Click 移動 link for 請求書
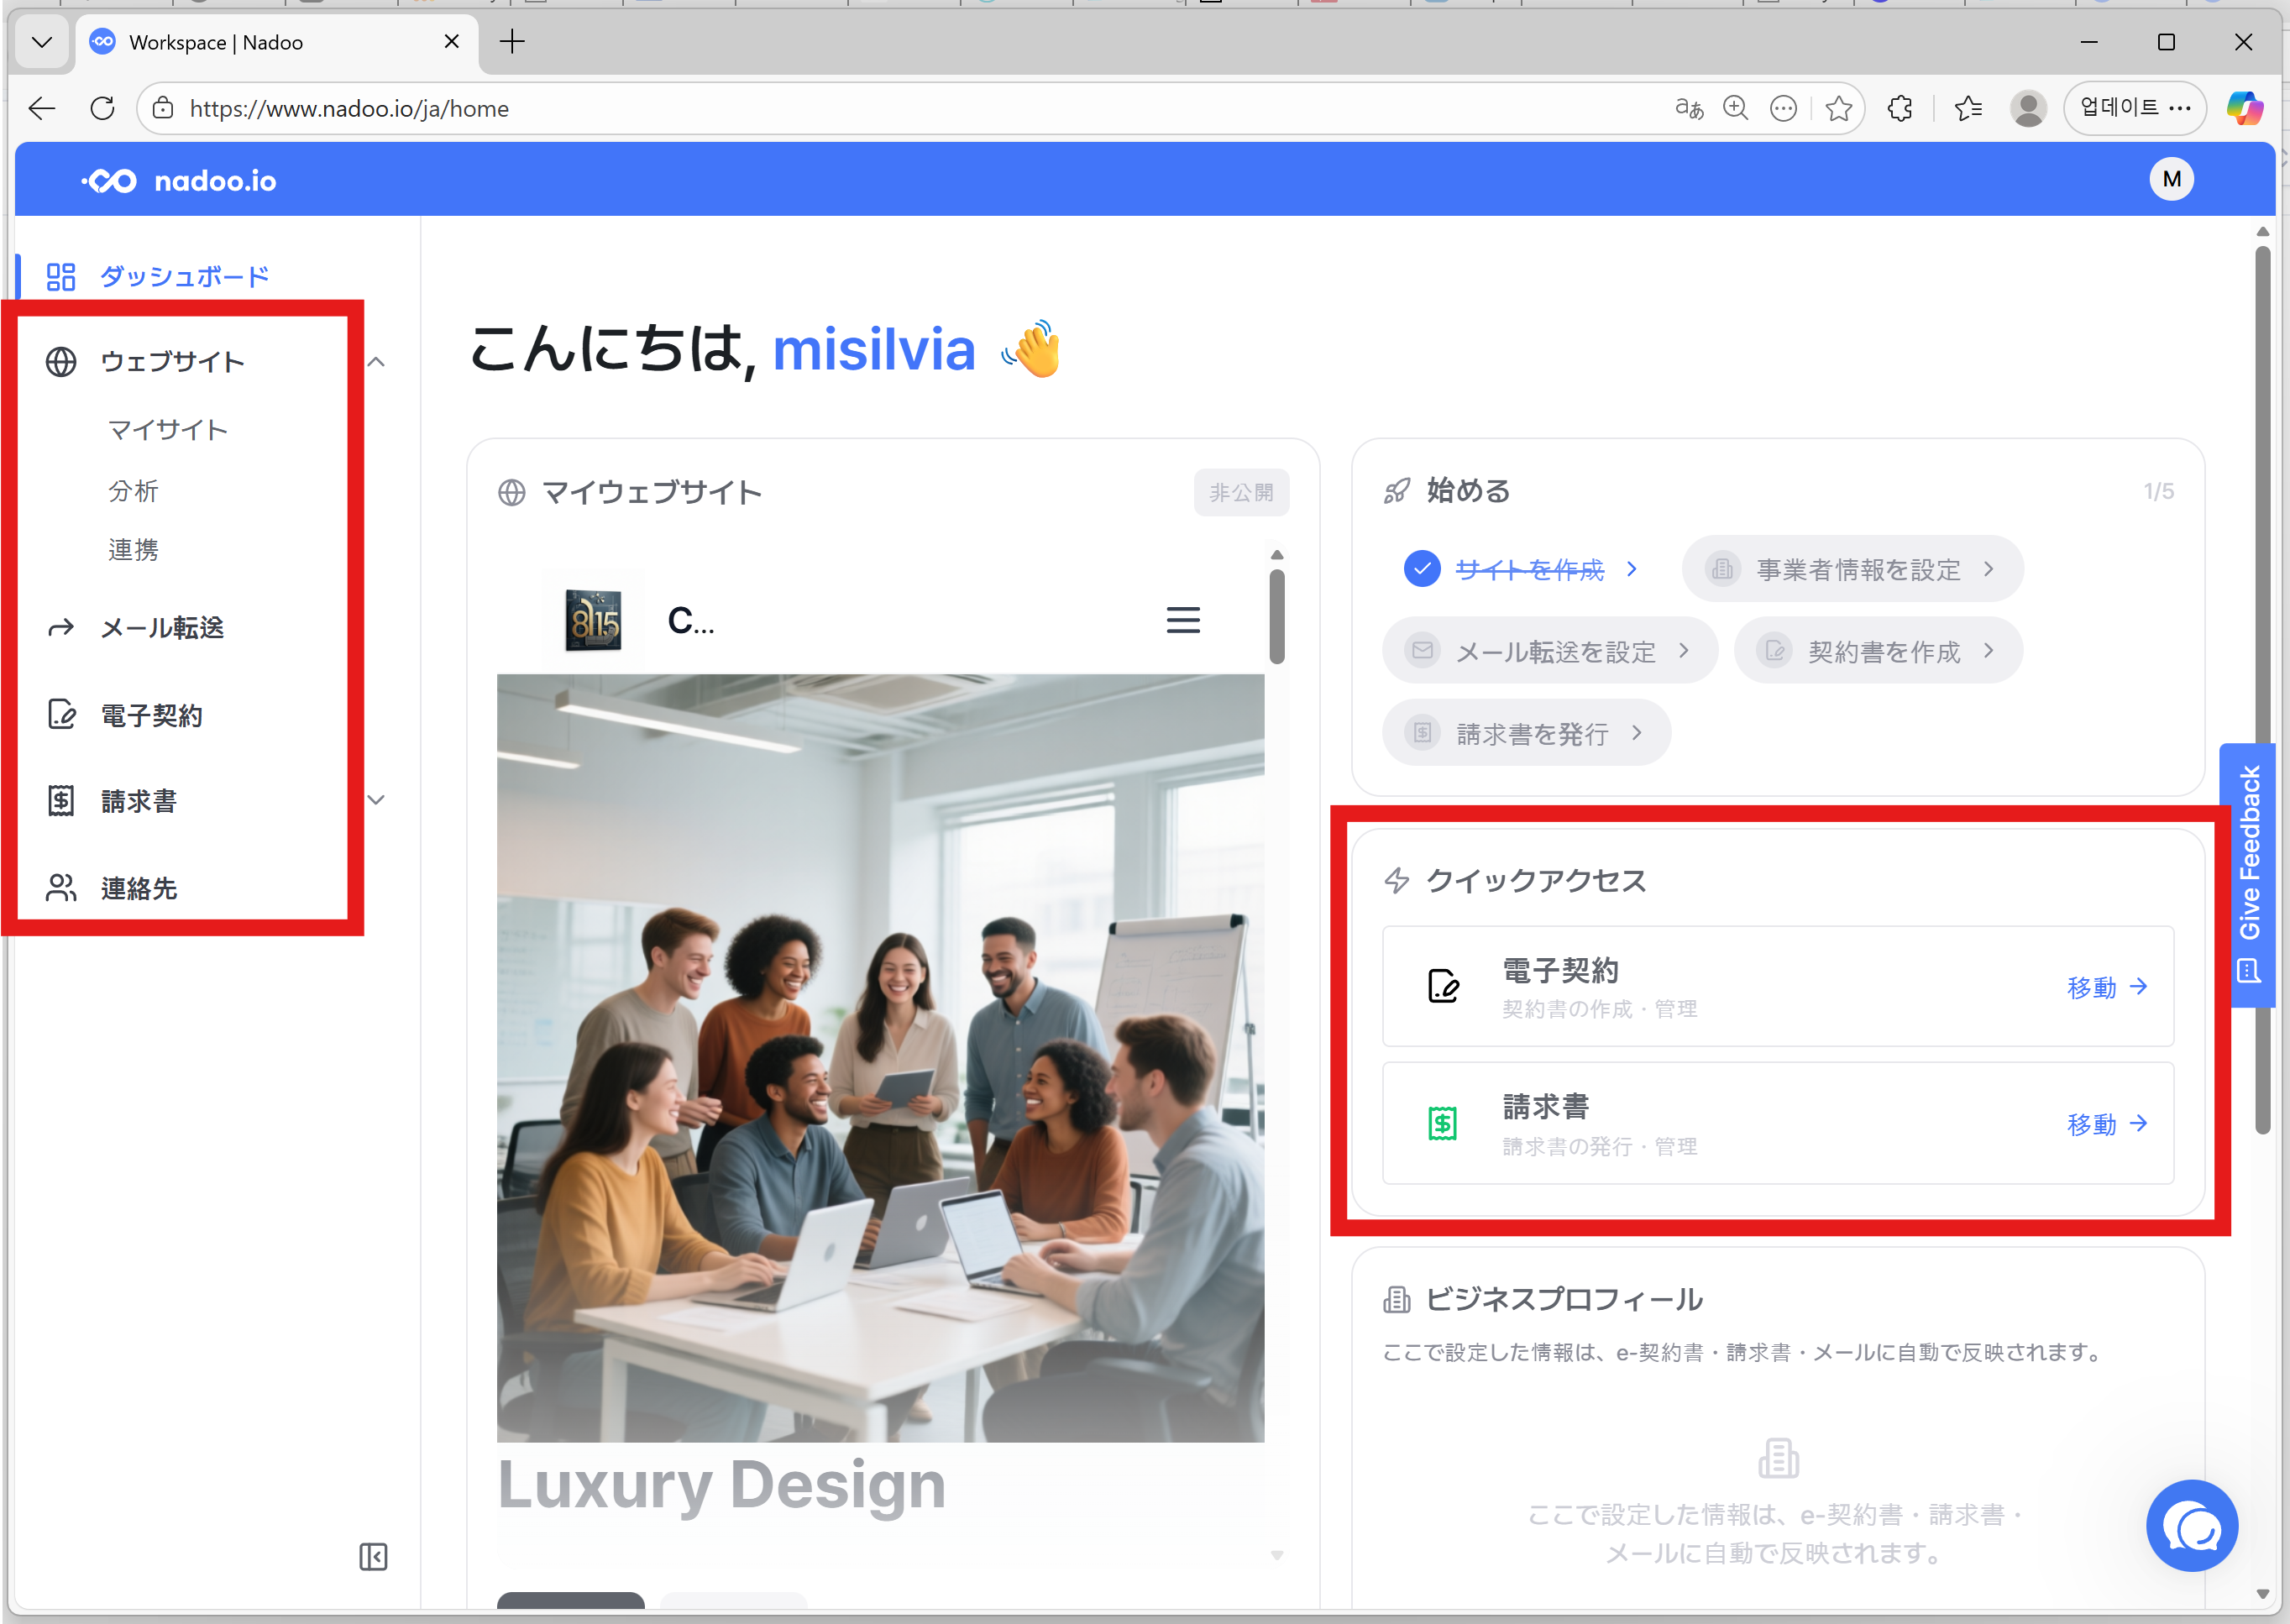The image size is (2290, 1624). 2107,1124
